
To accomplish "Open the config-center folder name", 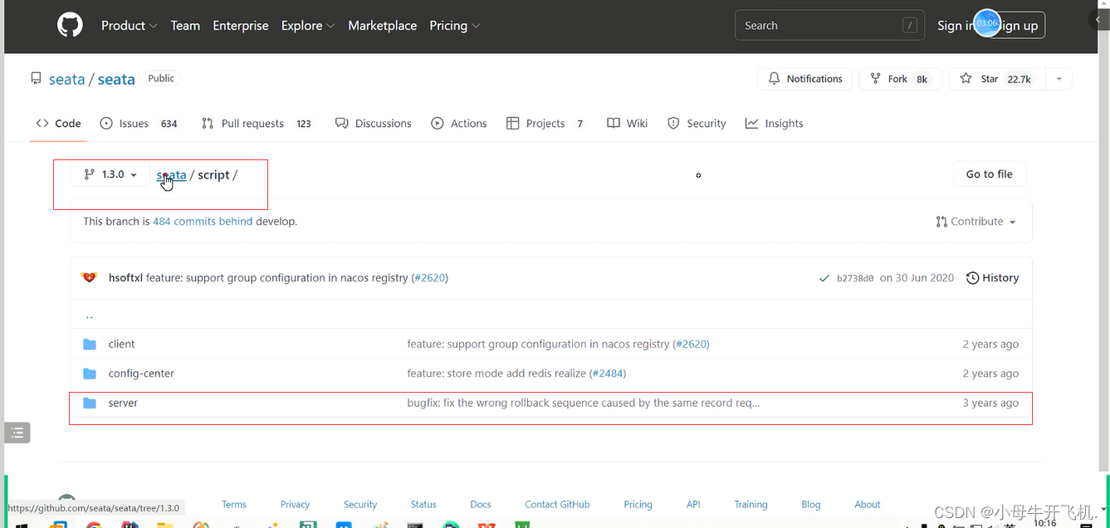I will pos(141,374).
